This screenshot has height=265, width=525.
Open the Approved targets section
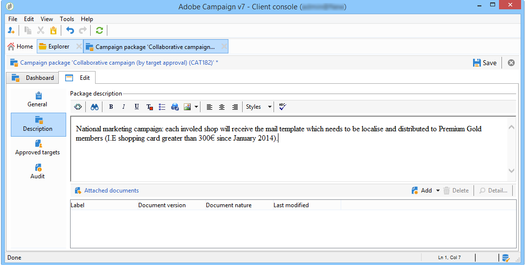pos(37,148)
